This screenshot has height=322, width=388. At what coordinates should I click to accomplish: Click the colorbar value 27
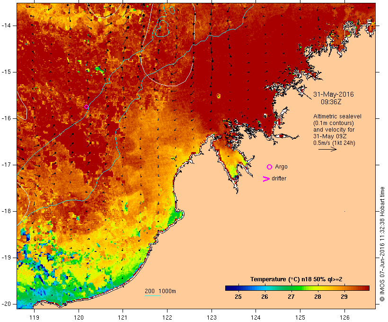tap(291, 297)
